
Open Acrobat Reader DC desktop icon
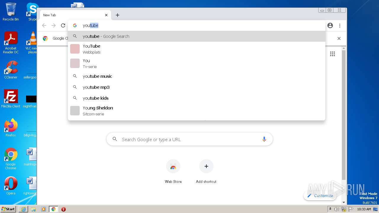point(11,43)
